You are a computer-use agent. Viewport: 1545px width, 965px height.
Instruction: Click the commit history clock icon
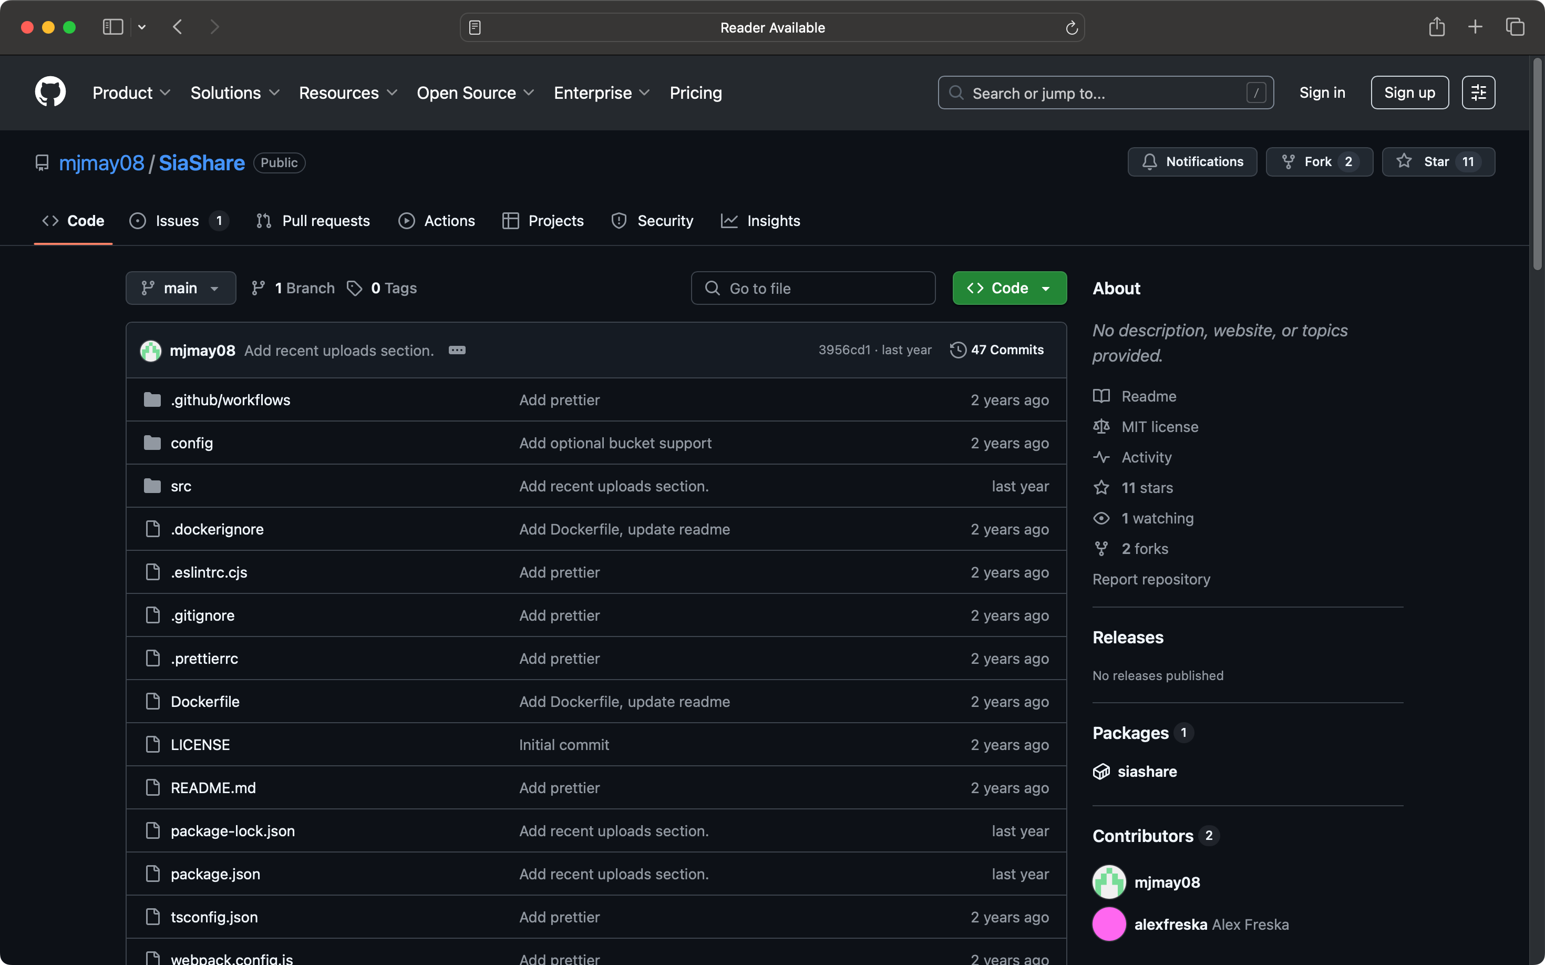click(x=958, y=350)
